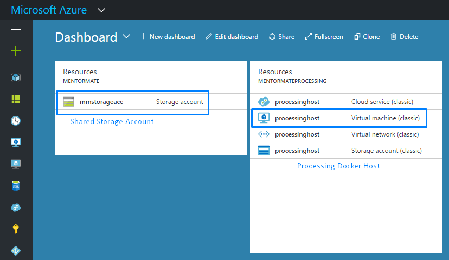Open the diamond Active Directory sidebar icon

click(x=16, y=251)
